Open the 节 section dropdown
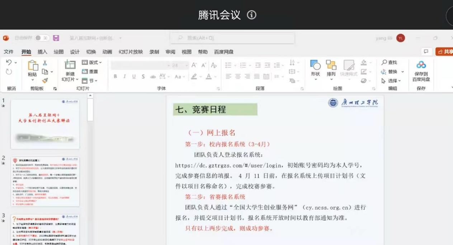This screenshot has height=245, width=453. pyautogui.click(x=90, y=81)
